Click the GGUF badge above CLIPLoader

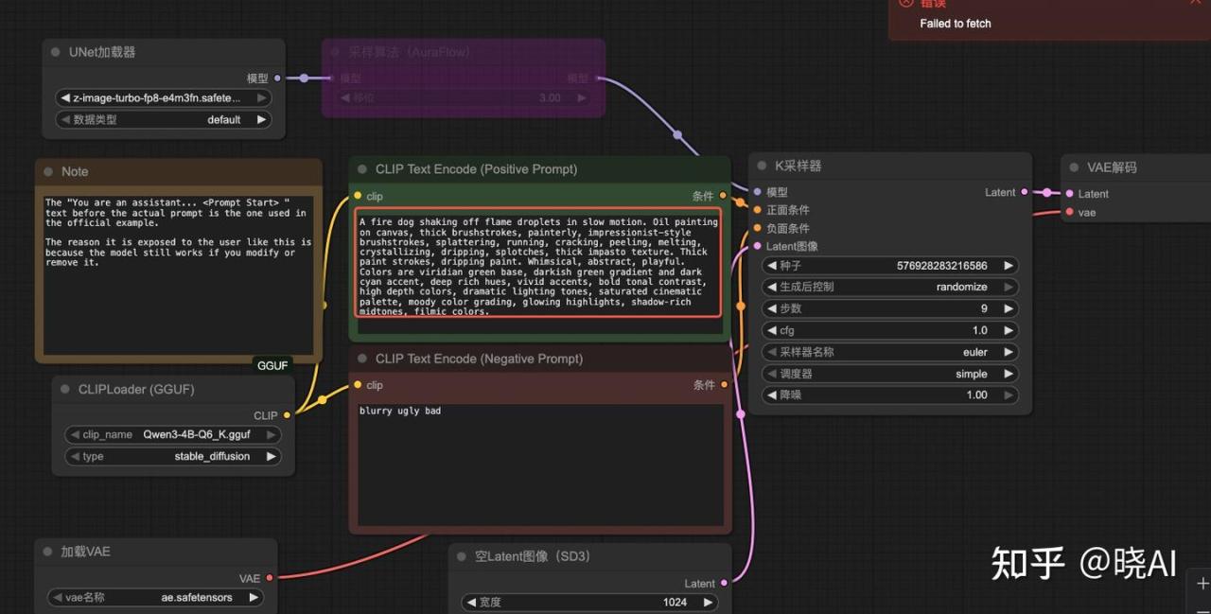click(272, 365)
